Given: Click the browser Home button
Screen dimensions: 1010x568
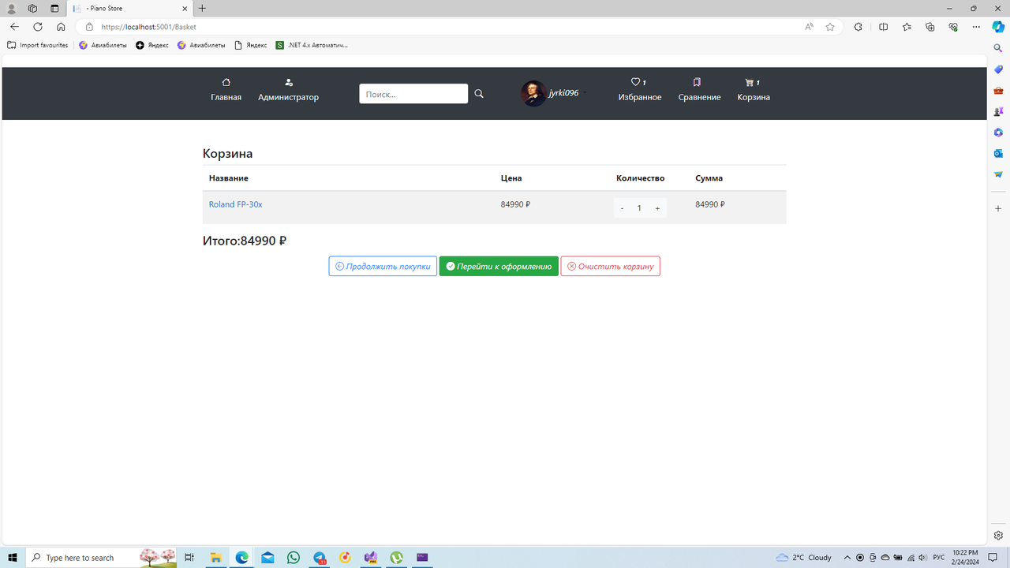Looking at the screenshot, I should pos(61,27).
